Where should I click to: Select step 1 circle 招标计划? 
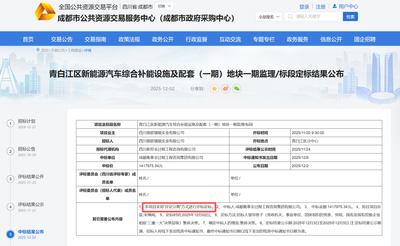click(11, 123)
